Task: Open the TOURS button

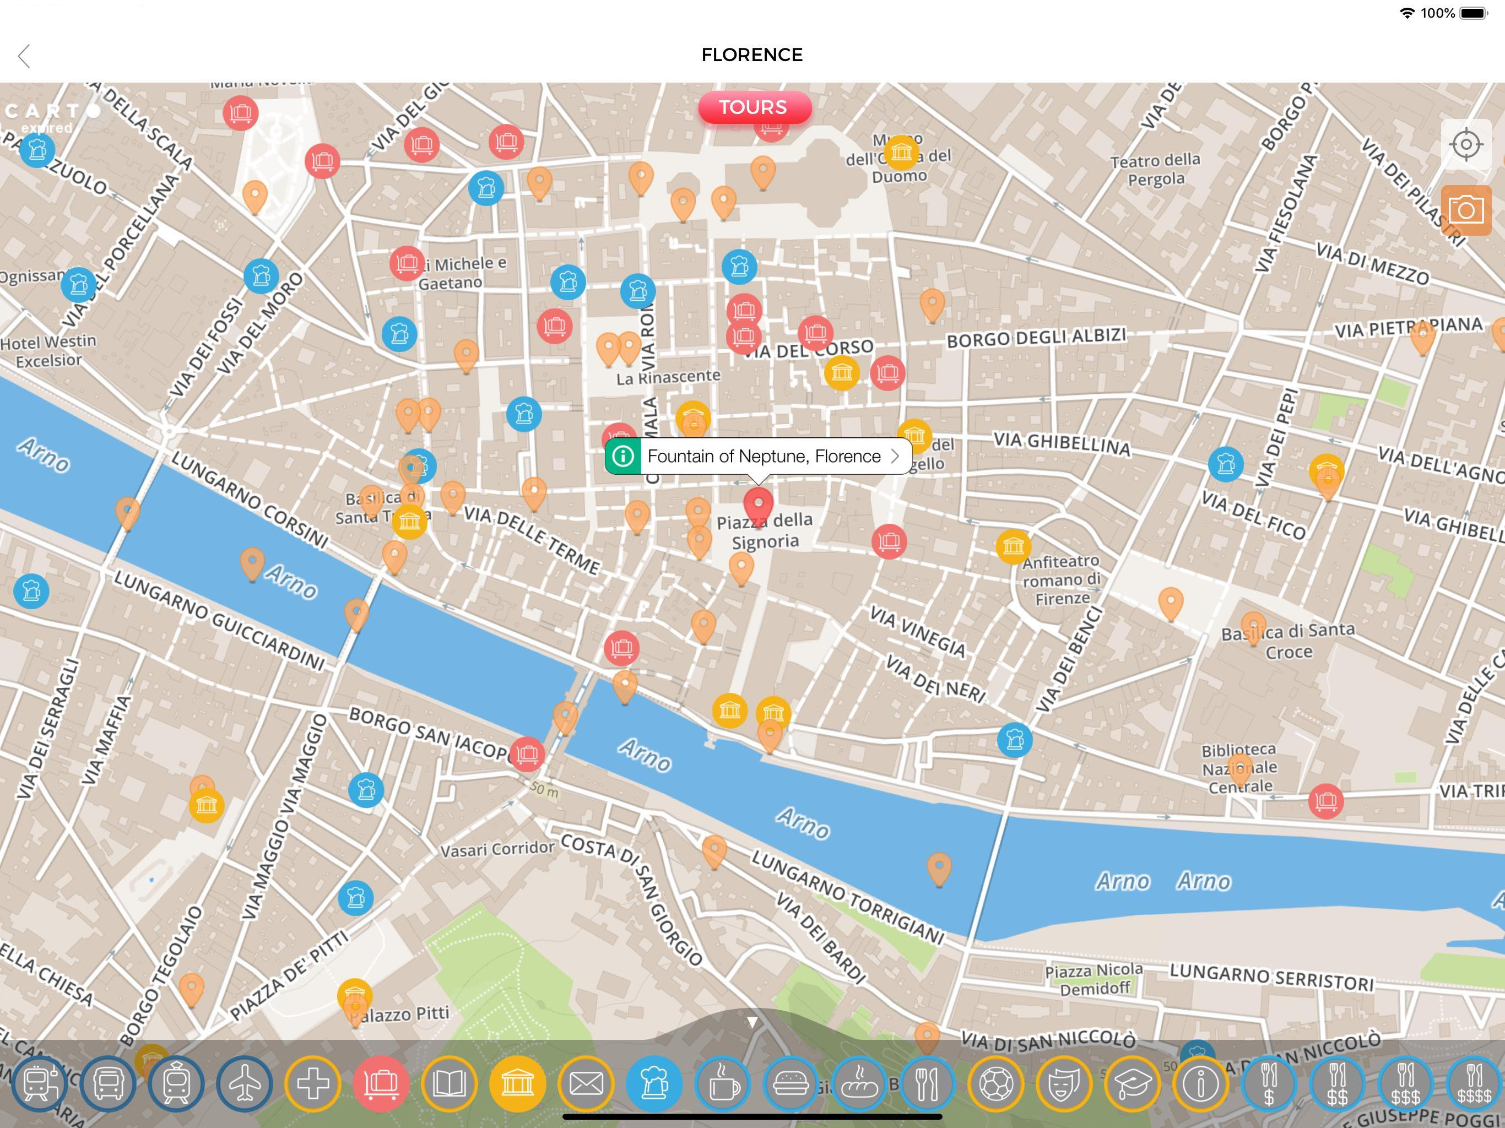Action: coord(754,107)
